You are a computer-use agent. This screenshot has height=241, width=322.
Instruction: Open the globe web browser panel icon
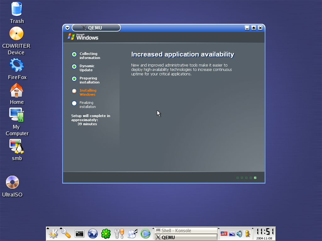[x=93, y=233]
